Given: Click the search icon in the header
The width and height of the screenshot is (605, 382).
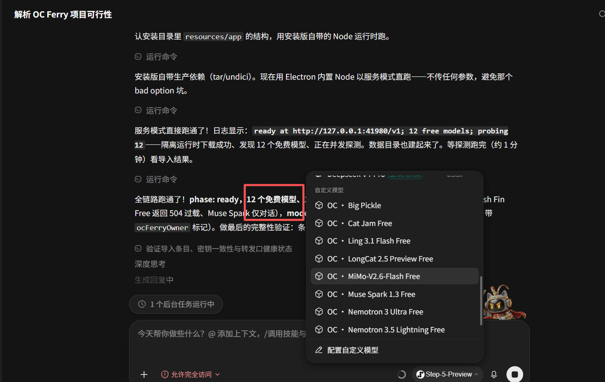Looking at the screenshot, I should point(602,14).
